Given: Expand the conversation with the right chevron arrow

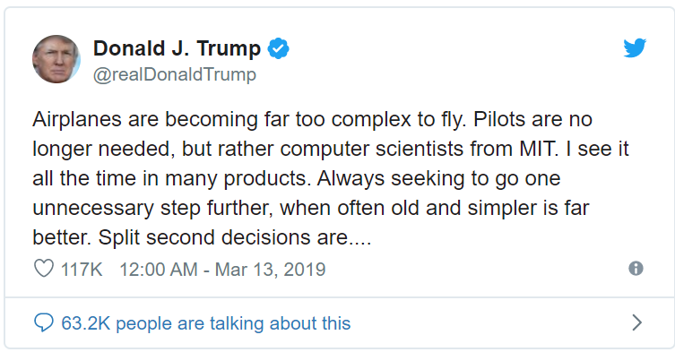Looking at the screenshot, I should (636, 322).
